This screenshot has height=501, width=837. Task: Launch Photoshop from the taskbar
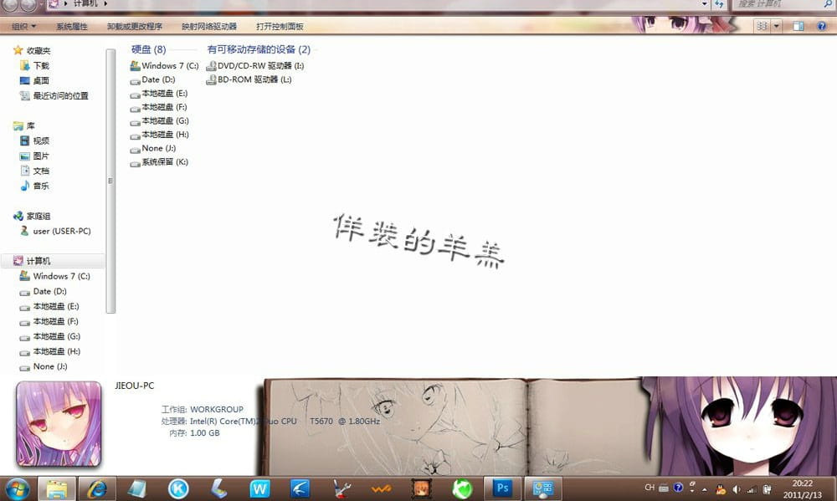pyautogui.click(x=502, y=488)
